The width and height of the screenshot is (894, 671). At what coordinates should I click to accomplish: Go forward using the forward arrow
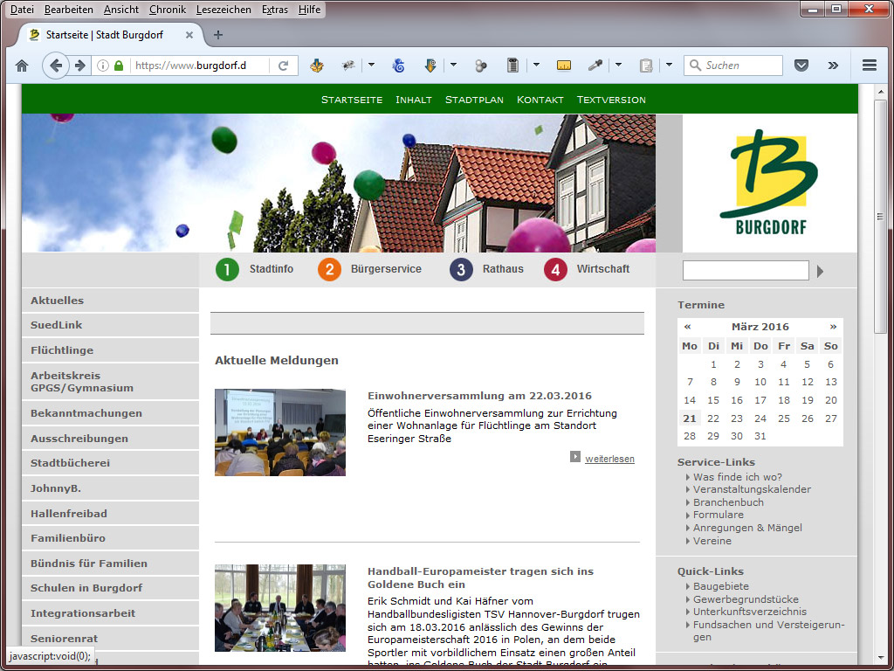coord(80,66)
